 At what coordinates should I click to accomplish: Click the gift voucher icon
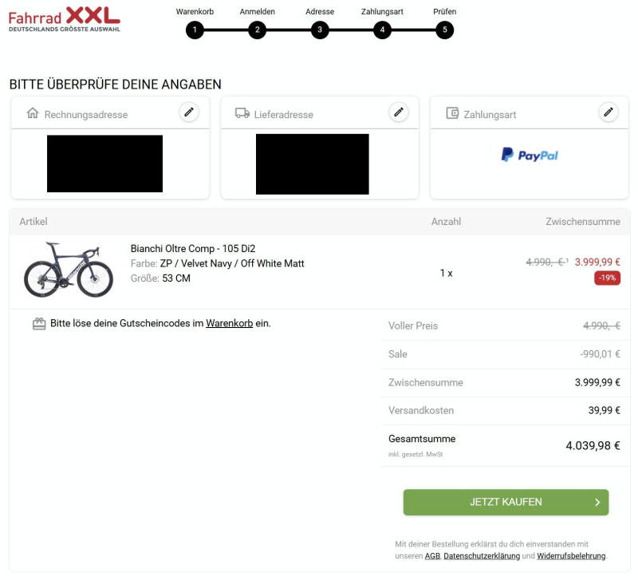tap(39, 324)
